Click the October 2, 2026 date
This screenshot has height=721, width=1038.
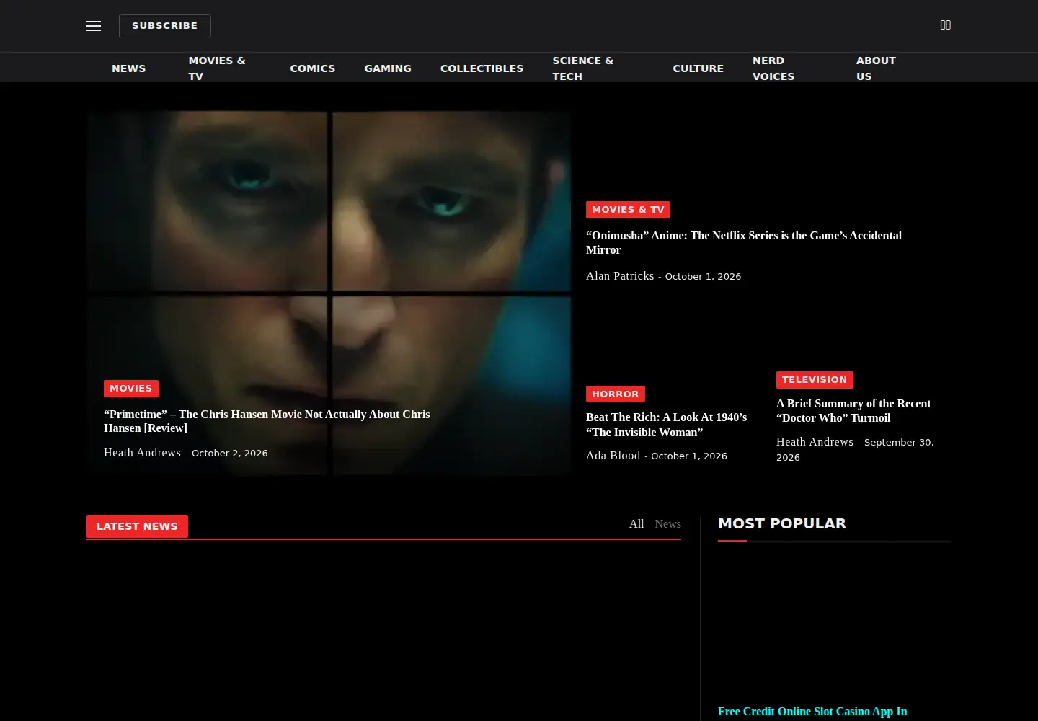pyautogui.click(x=230, y=454)
